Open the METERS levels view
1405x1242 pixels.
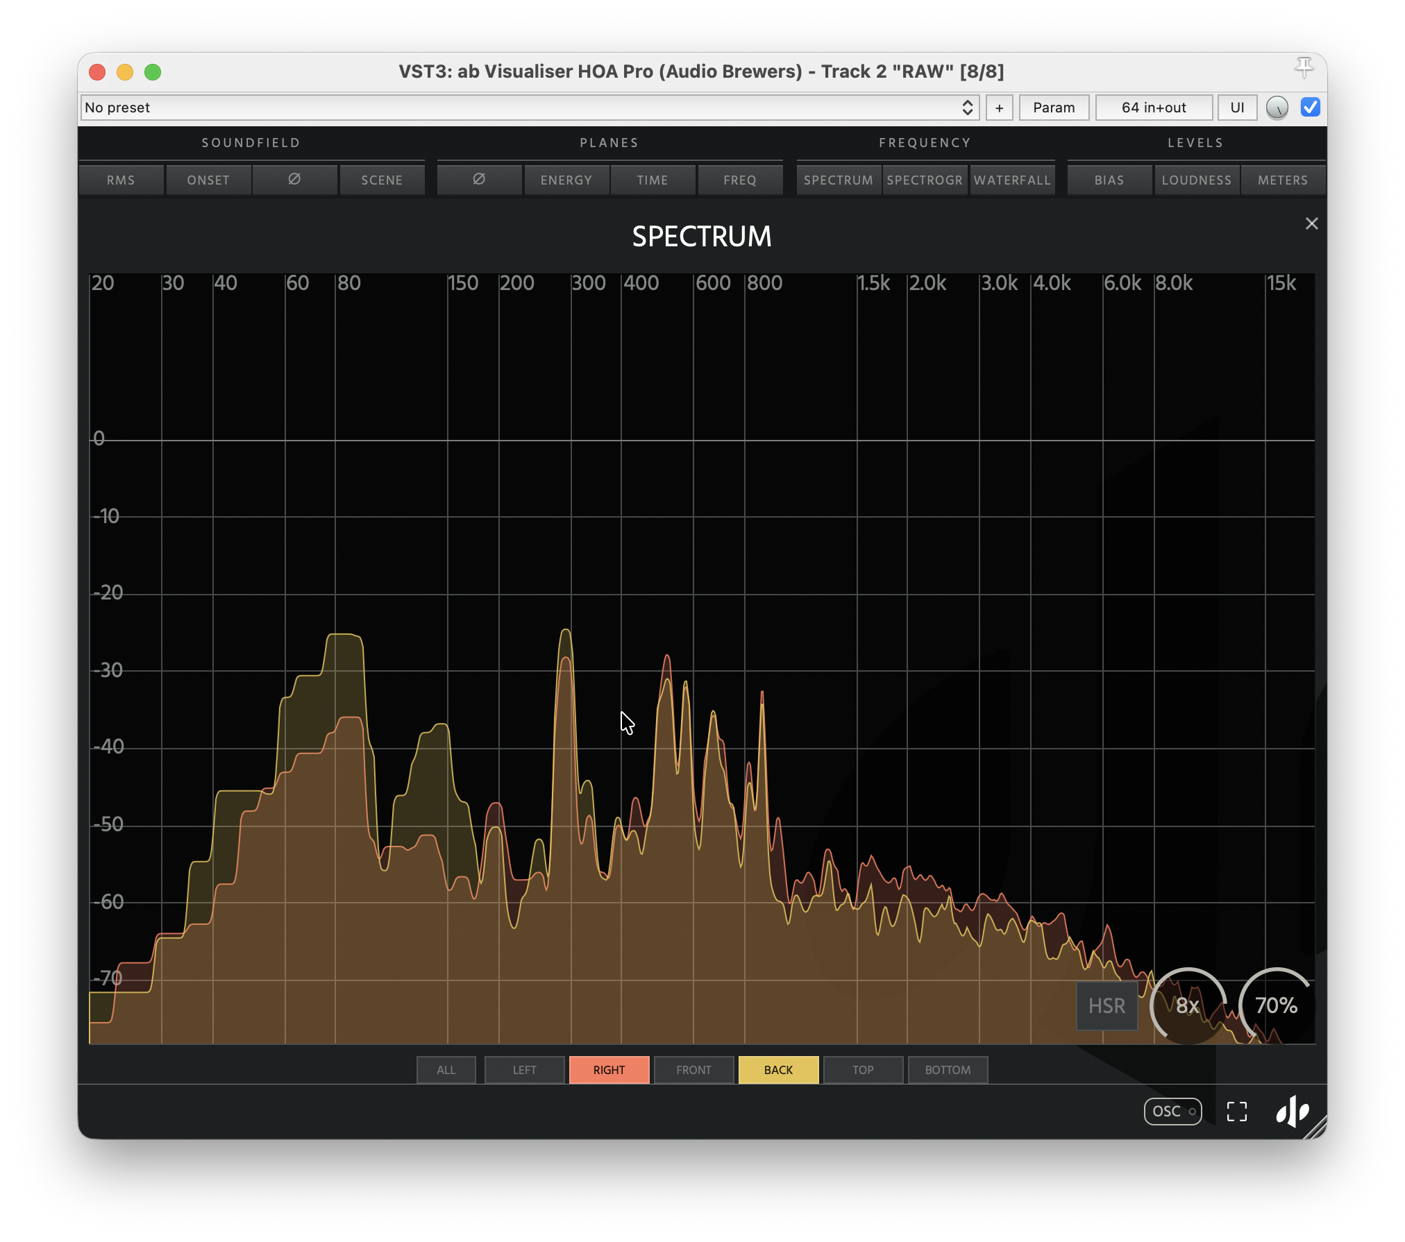[x=1283, y=180]
